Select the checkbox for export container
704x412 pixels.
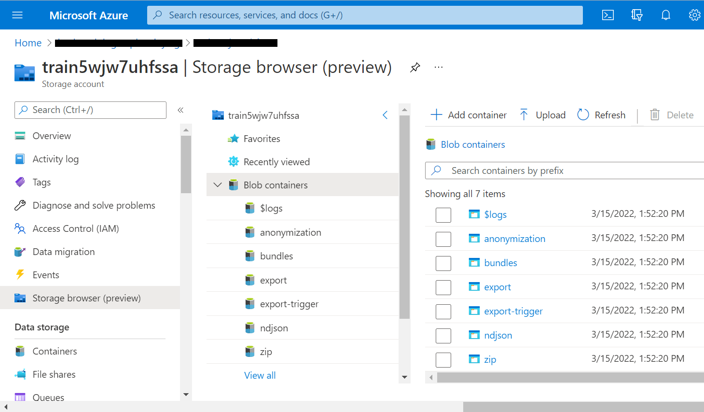443,287
